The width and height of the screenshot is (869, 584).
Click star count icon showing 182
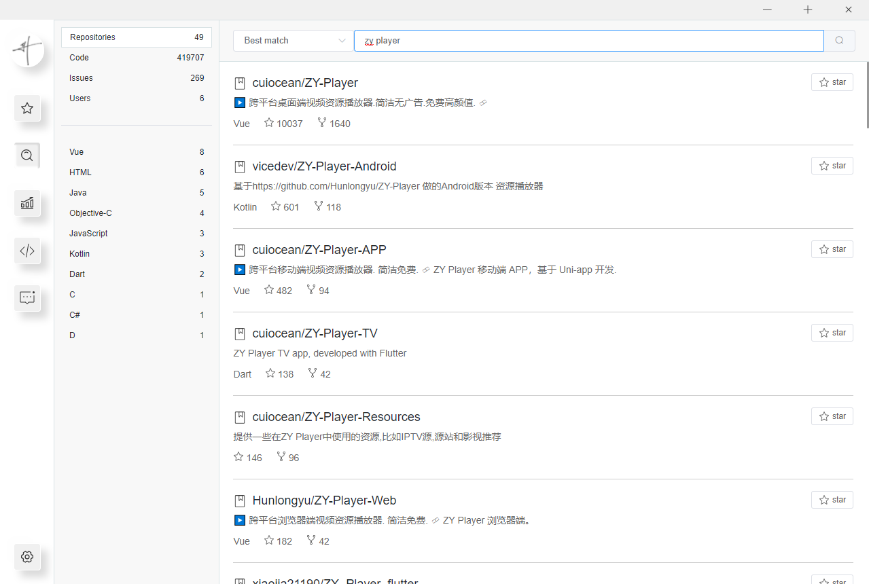(269, 541)
